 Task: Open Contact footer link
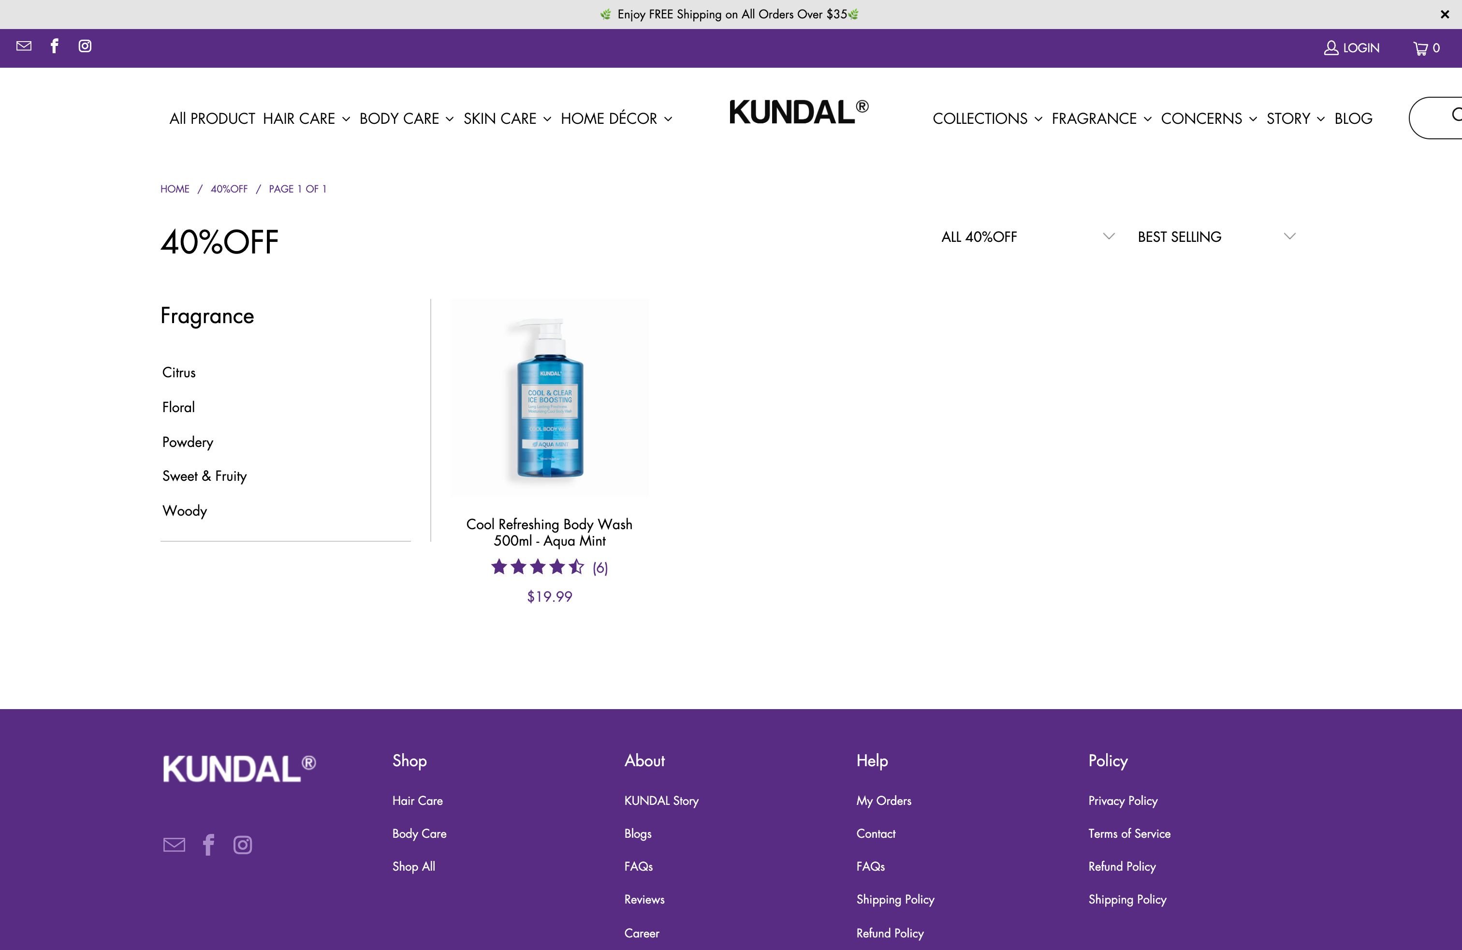(x=876, y=834)
